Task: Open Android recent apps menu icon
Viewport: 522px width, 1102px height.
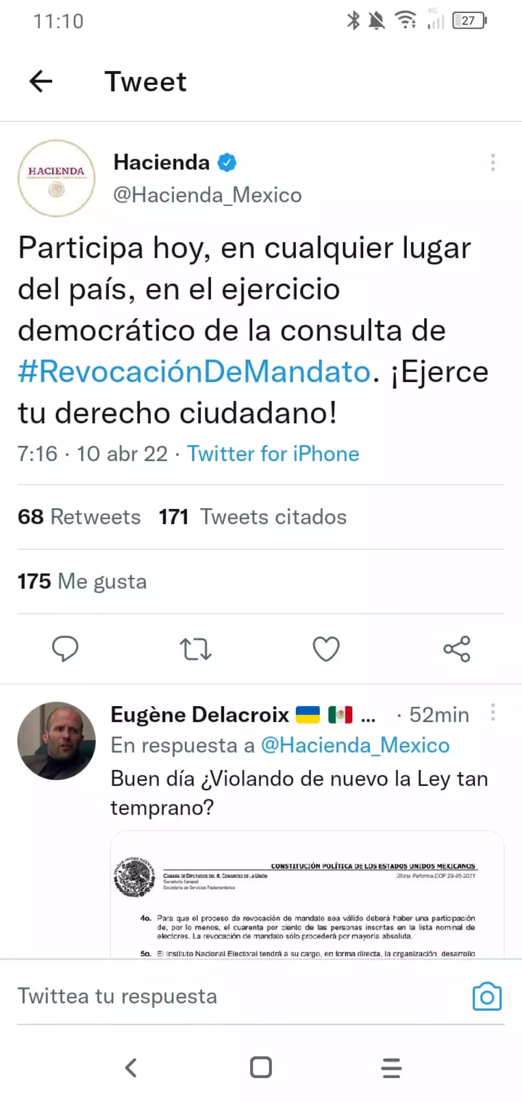Action: (x=391, y=1068)
